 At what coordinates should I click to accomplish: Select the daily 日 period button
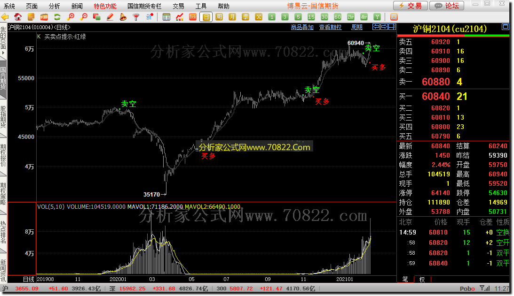pos(206,17)
